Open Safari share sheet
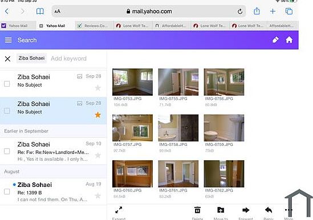313x220 pixels. (x=257, y=11)
